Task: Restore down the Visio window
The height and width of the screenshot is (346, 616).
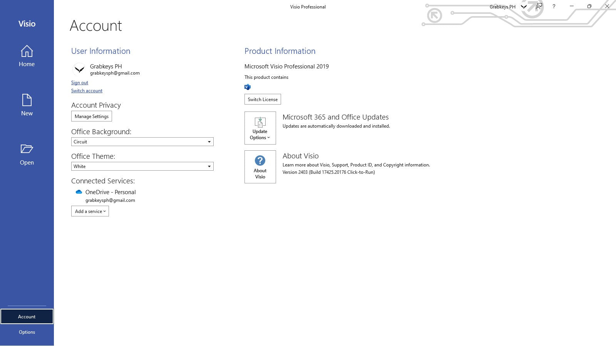Action: point(589,7)
